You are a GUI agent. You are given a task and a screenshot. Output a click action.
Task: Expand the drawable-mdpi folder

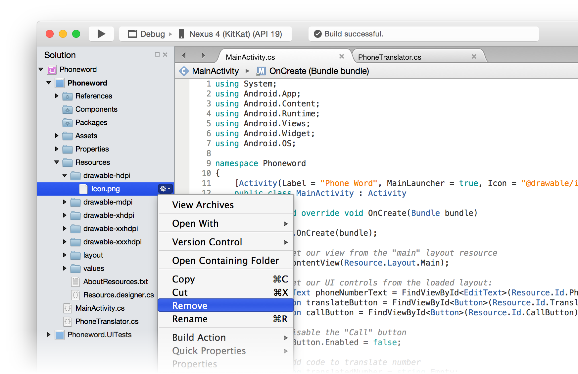click(65, 202)
